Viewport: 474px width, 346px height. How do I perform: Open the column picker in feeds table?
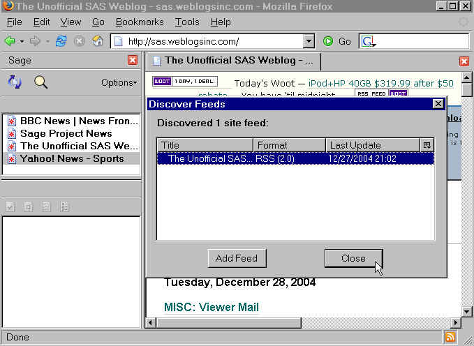[427, 145]
